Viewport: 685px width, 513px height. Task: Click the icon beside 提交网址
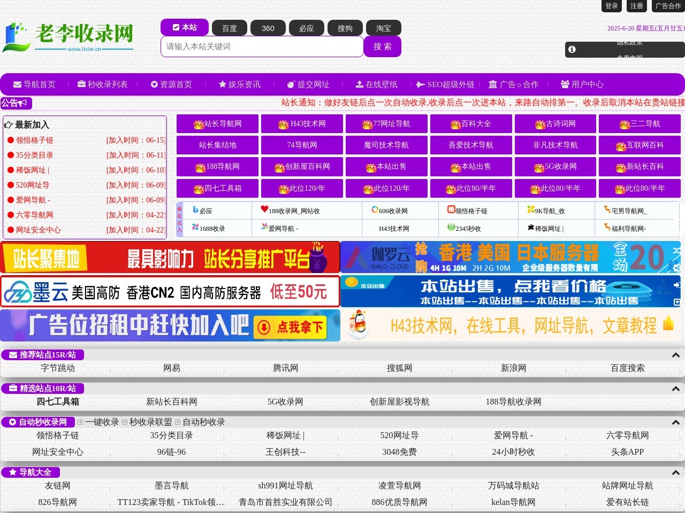[x=291, y=84]
